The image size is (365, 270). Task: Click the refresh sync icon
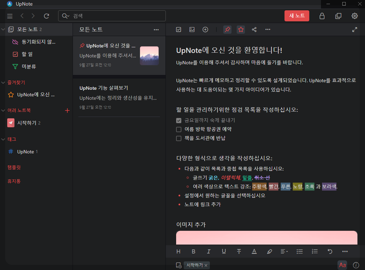point(46,16)
